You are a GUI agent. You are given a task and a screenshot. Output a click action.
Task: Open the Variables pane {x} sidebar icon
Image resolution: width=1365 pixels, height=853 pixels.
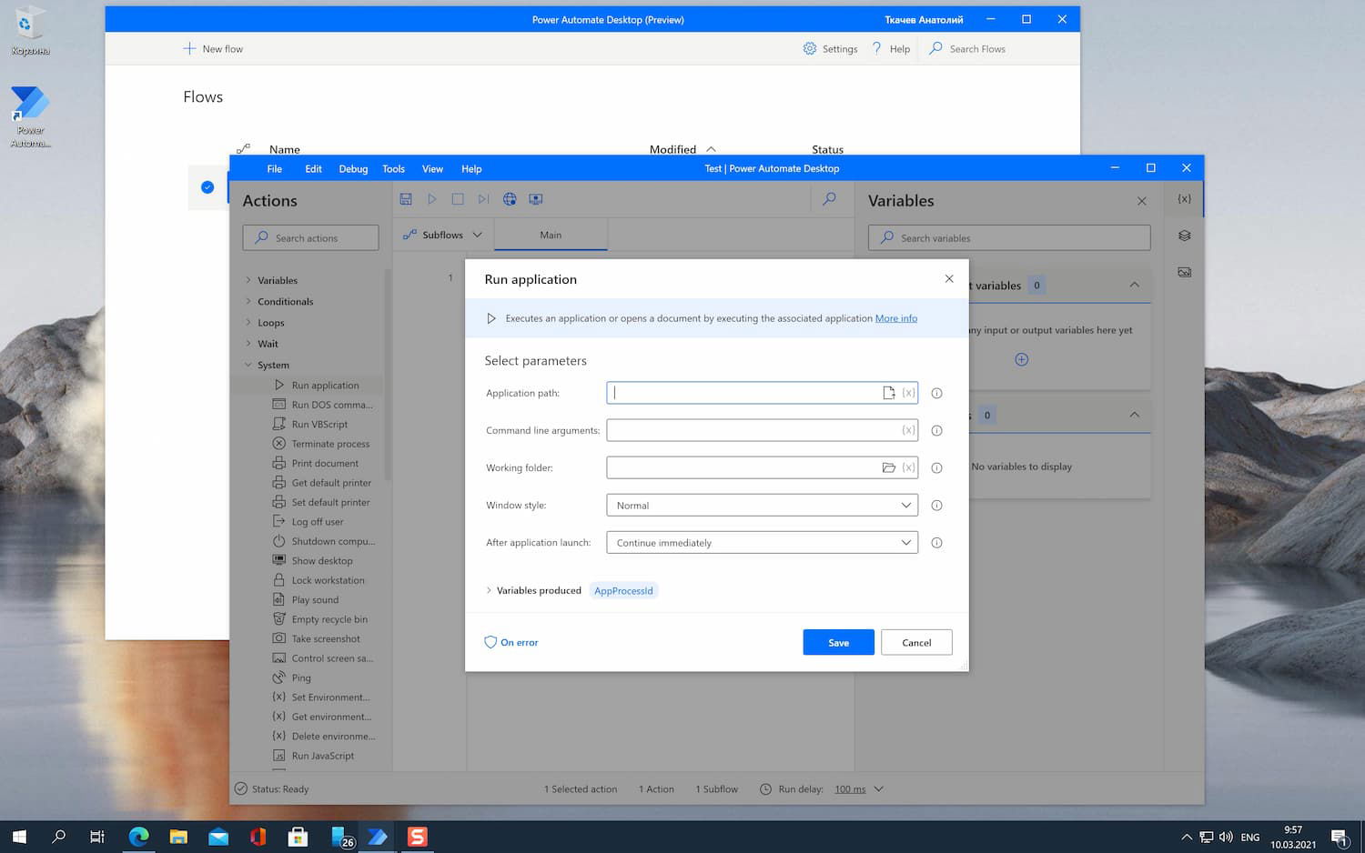[x=1184, y=198]
